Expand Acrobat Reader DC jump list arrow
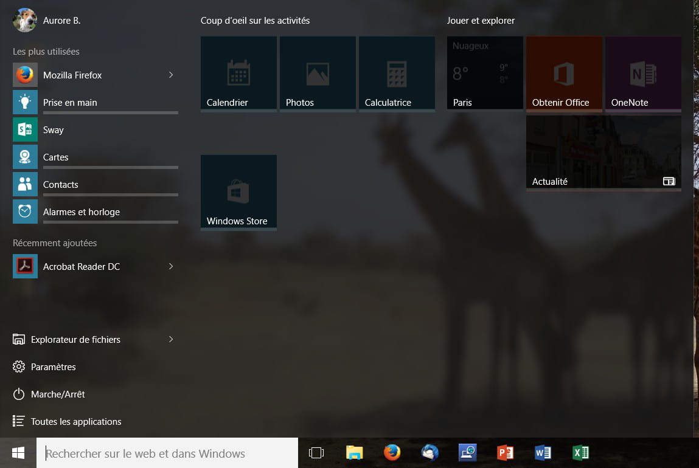699x468 pixels. (171, 266)
